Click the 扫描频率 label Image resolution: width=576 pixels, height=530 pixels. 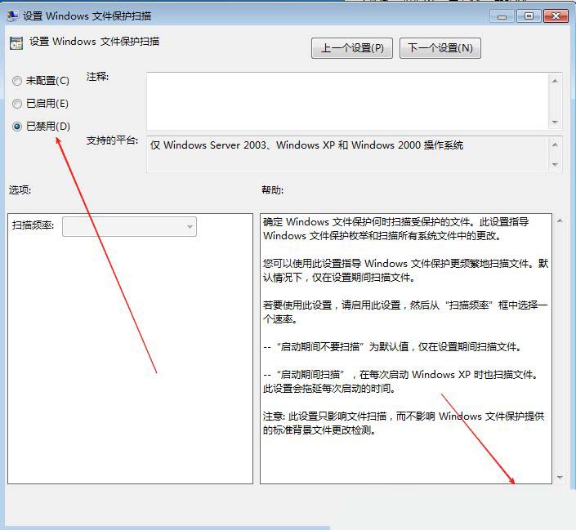pos(33,225)
